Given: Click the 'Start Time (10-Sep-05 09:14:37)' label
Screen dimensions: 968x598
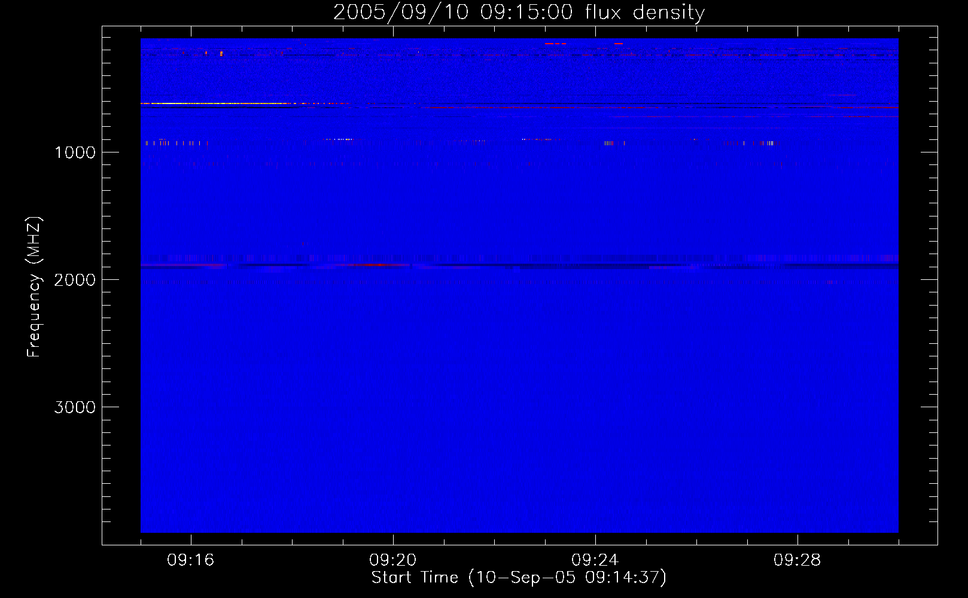Looking at the screenshot, I should pos(519,578).
